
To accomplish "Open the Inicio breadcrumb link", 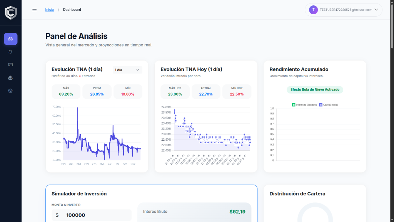I will coord(49,10).
